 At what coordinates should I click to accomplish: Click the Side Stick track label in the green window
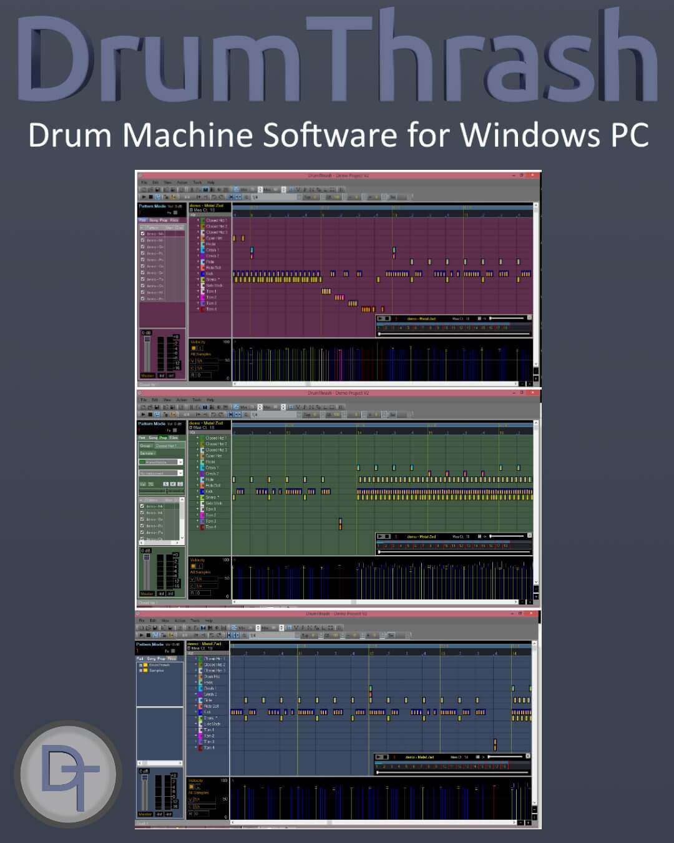[x=214, y=503]
